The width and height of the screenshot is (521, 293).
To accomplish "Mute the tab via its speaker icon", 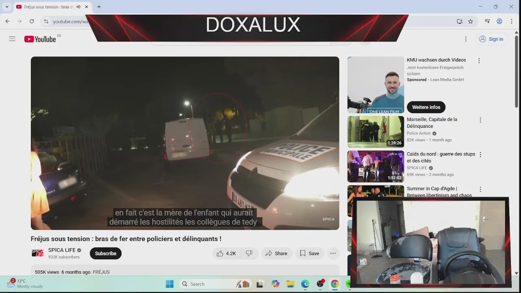I will (79, 7).
